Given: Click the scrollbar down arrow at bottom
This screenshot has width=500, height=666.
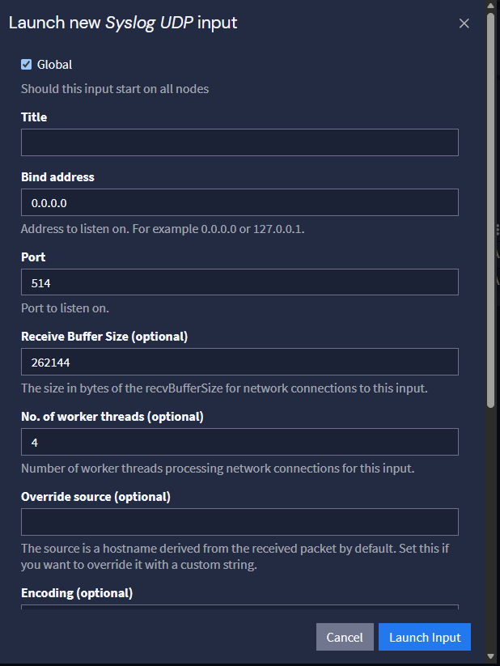Looking at the screenshot, I should (490, 656).
